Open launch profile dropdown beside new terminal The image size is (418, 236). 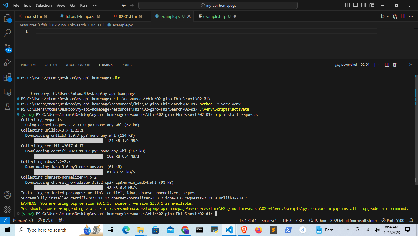(x=380, y=65)
